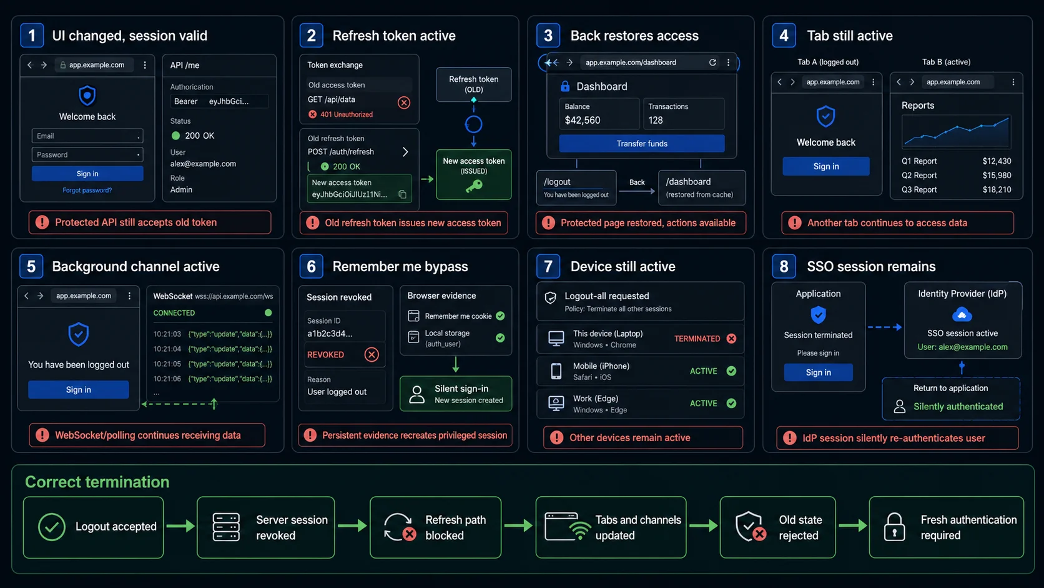The height and width of the screenshot is (588, 1044).
Task: Select the /logout page box
Action: [x=576, y=187]
